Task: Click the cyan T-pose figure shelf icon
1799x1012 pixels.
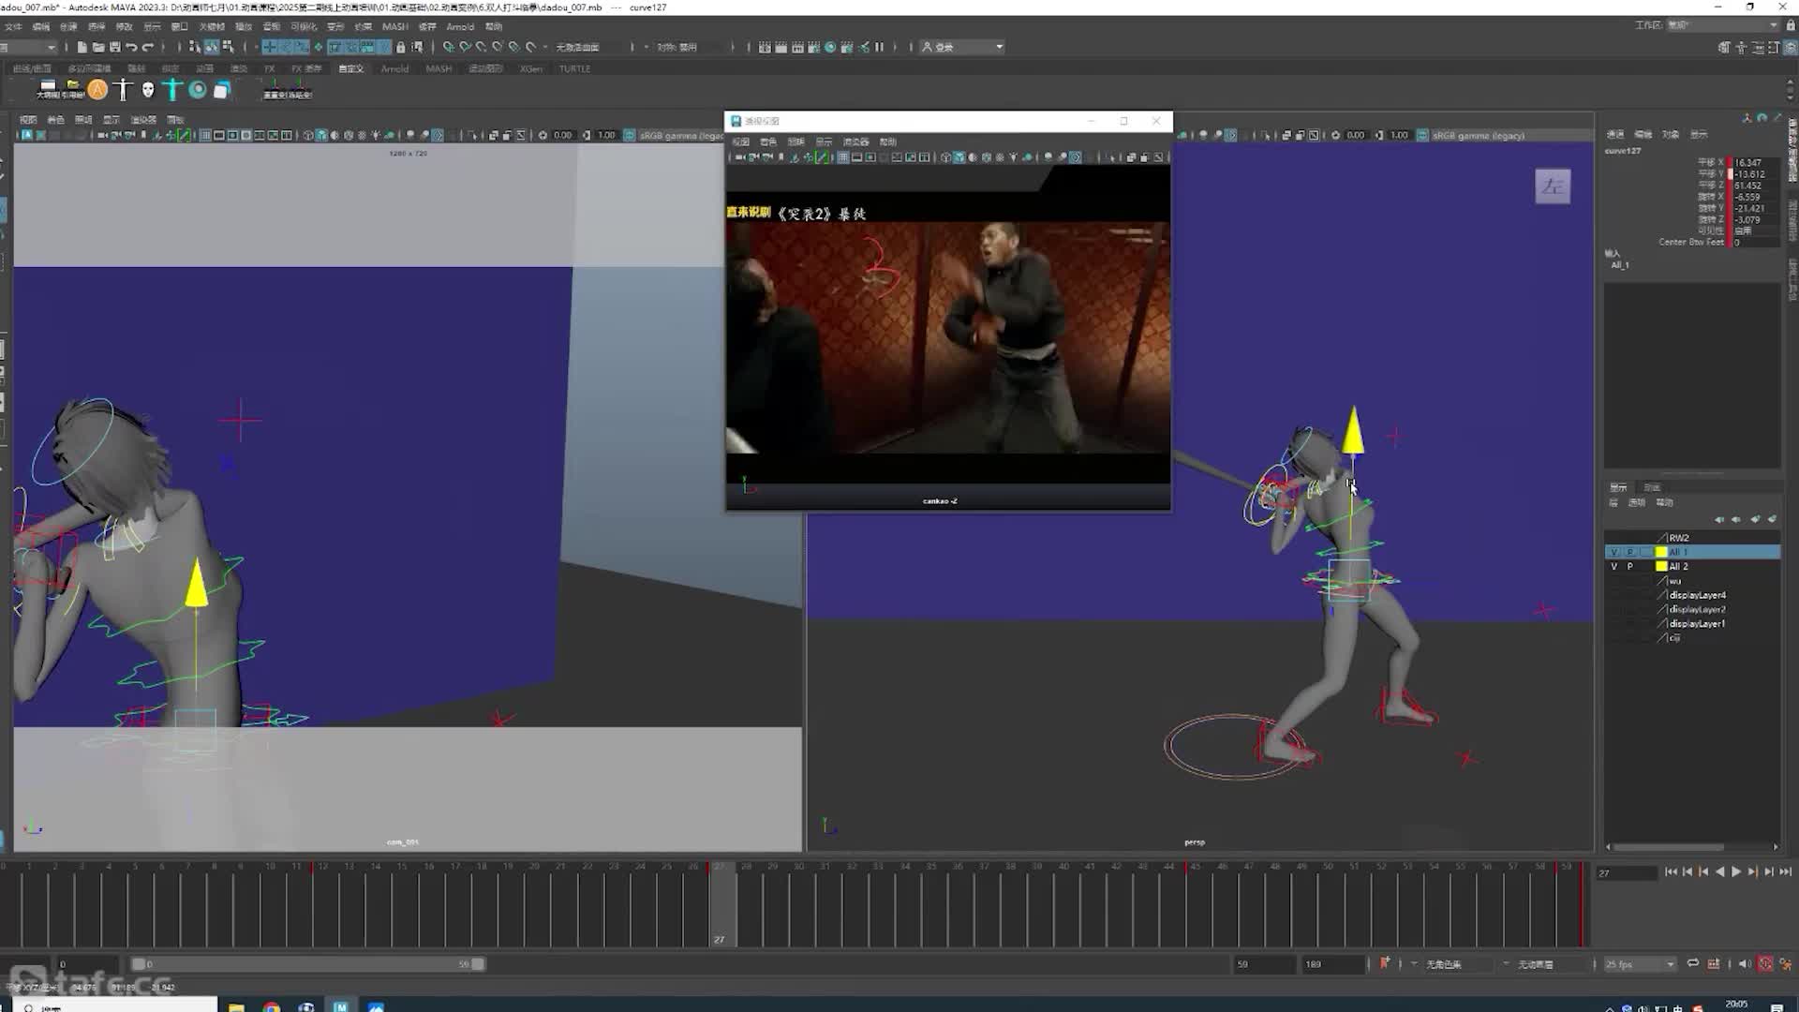Action: pyautogui.click(x=172, y=90)
